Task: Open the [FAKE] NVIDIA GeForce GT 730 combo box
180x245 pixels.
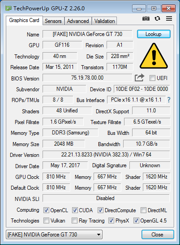Action: [x=54, y=235]
